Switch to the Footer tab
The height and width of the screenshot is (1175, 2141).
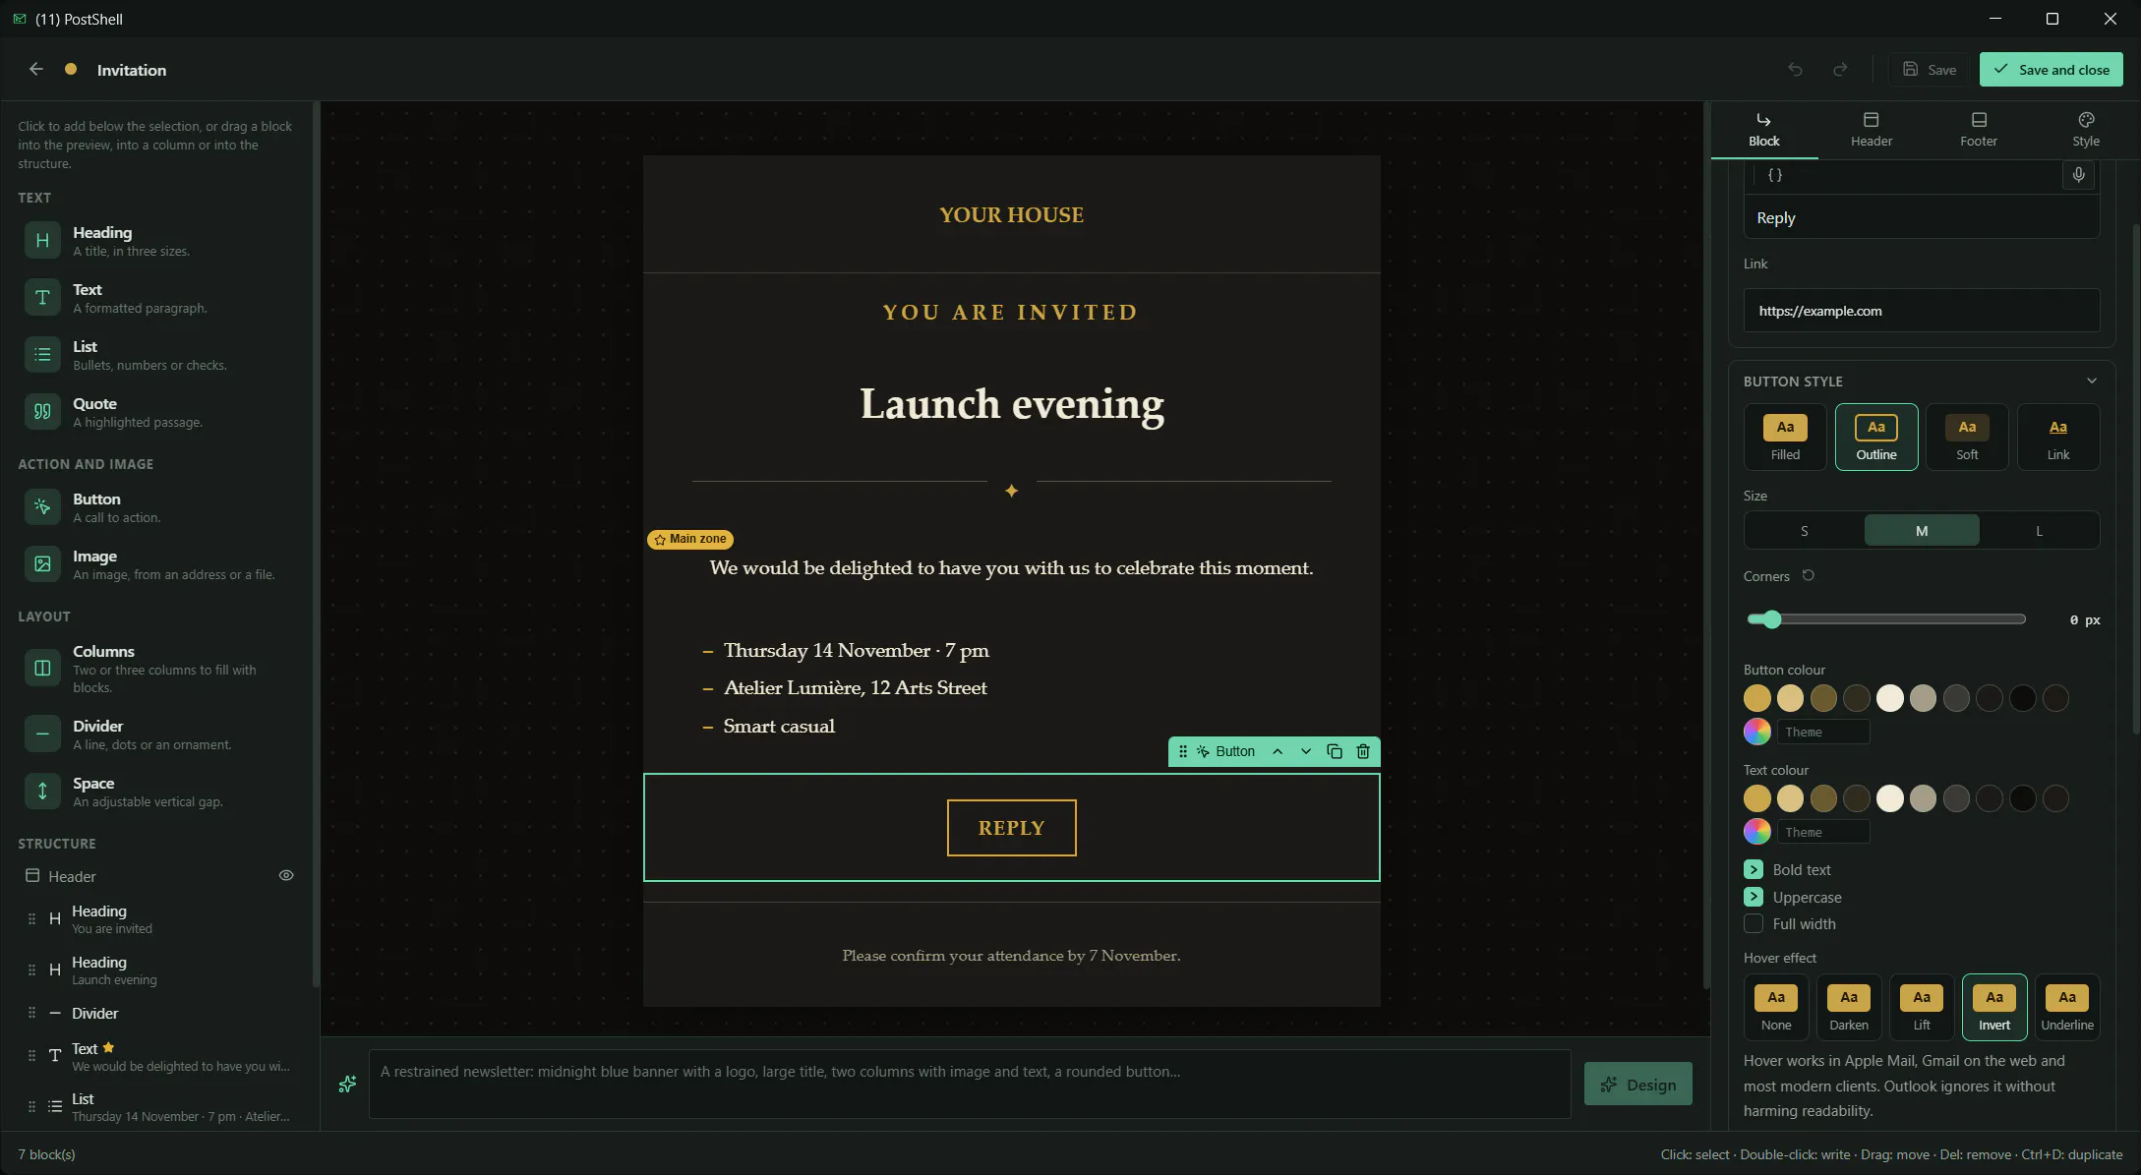1979,129
